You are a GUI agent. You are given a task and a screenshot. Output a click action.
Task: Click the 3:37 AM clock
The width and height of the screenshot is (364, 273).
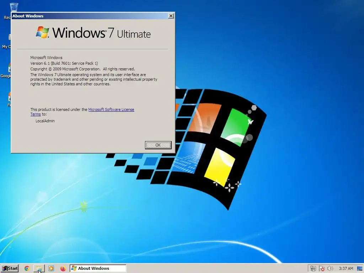[346, 269]
